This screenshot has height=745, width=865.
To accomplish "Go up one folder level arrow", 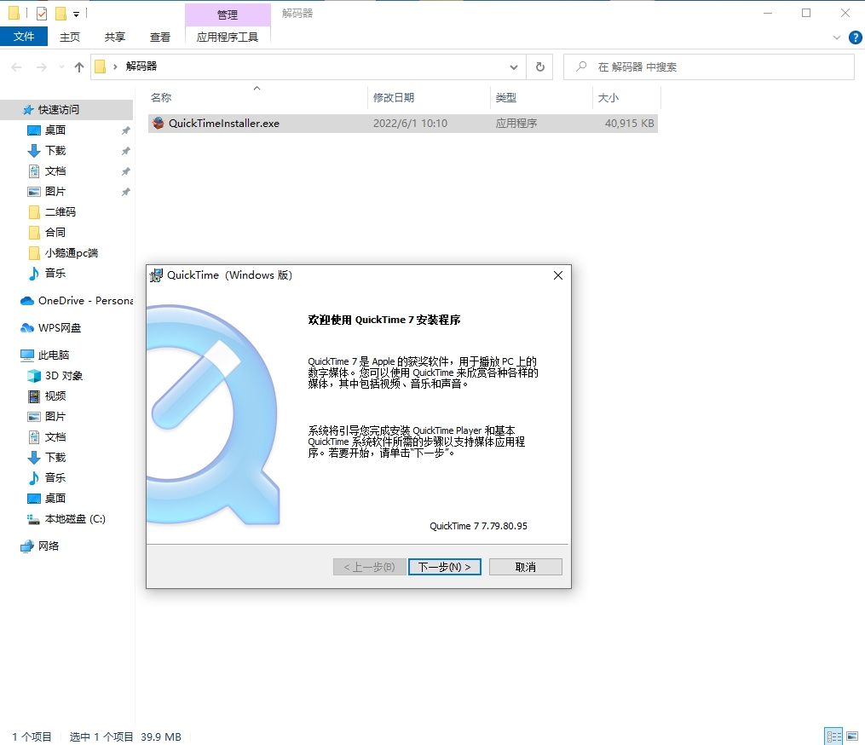I will 79,67.
